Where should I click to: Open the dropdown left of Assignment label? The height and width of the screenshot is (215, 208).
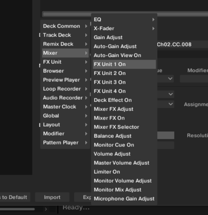(x=165, y=104)
